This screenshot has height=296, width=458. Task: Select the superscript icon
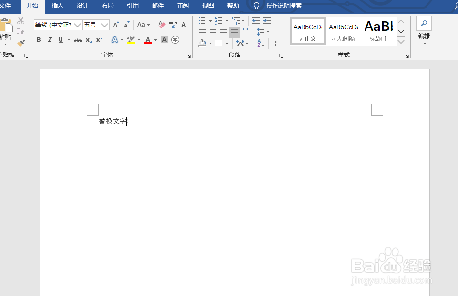[99, 40]
